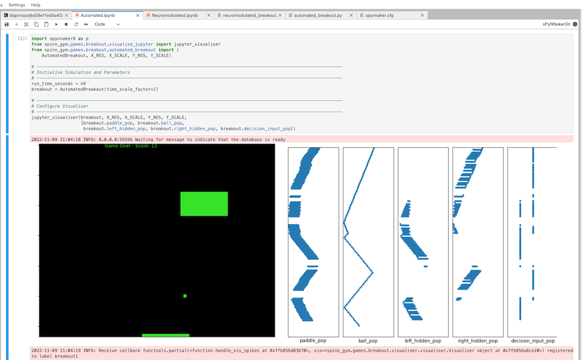
Task: Click the paddle_pop spike raster plot
Action: coord(313,242)
